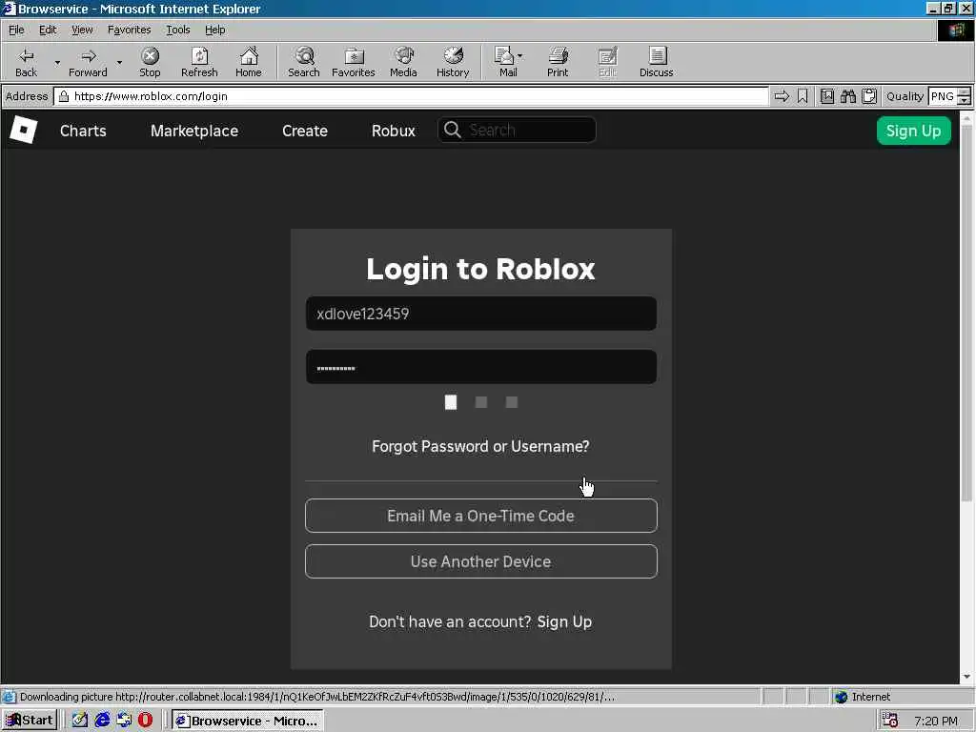Open the Forward button history dropdown arrow
Screen dimensions: 976x732
pyautogui.click(x=119, y=62)
